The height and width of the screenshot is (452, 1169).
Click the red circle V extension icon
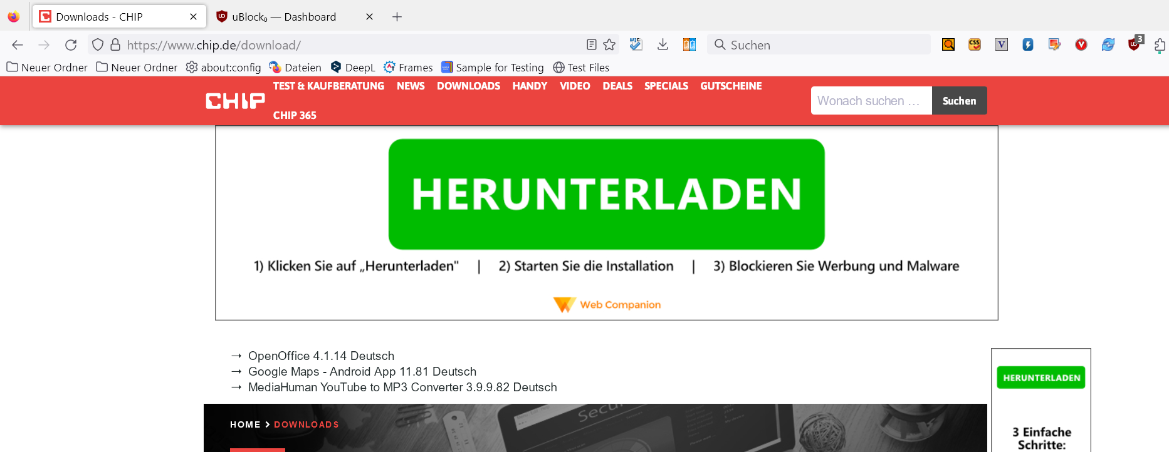coord(1081,44)
